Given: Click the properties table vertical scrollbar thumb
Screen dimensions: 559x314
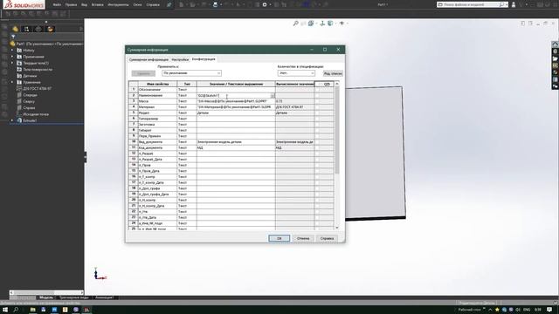Looking at the screenshot, I should coord(337,130).
